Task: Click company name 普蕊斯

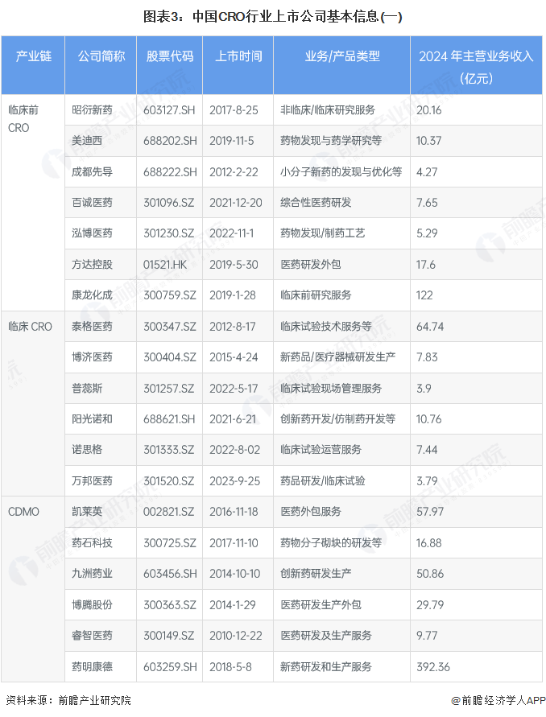Action: pos(87,388)
